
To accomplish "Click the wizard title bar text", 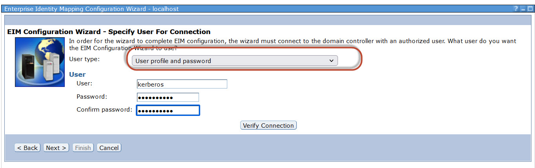I will (x=91, y=9).
